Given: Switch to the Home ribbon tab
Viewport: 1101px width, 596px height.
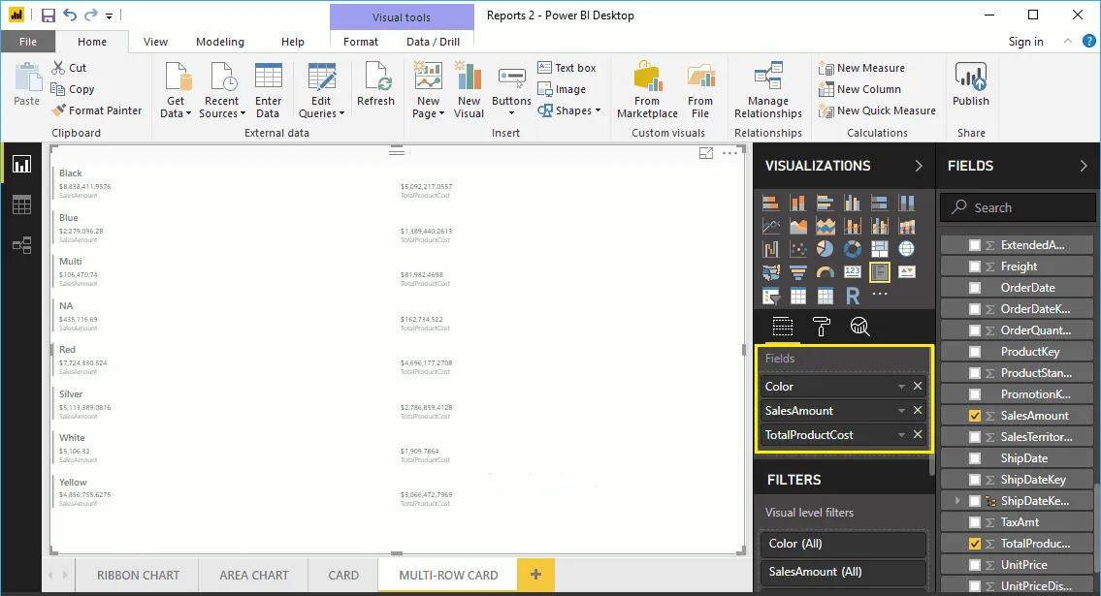Looking at the screenshot, I should [x=92, y=42].
